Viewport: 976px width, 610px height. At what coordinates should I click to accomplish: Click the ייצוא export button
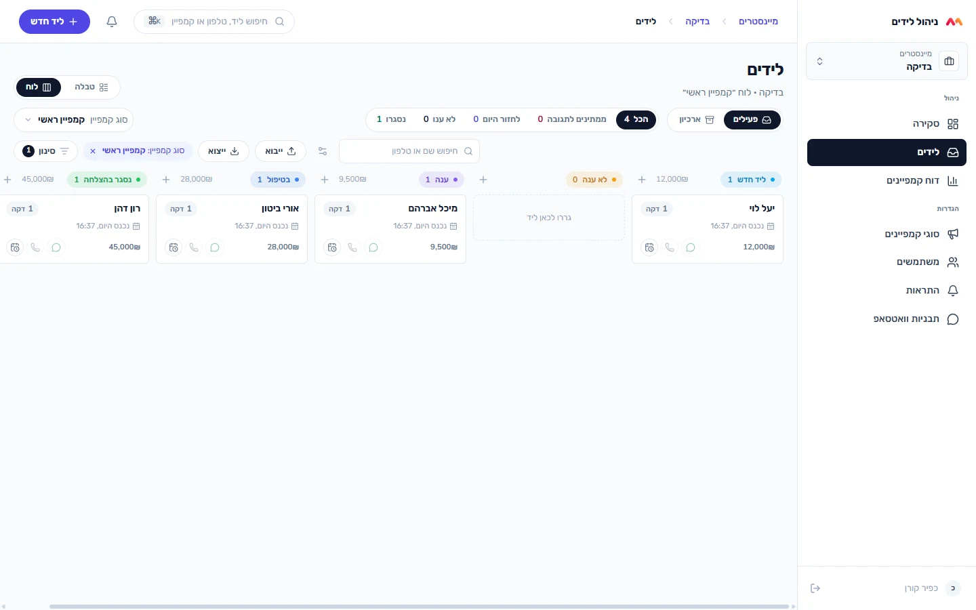pos(224,151)
